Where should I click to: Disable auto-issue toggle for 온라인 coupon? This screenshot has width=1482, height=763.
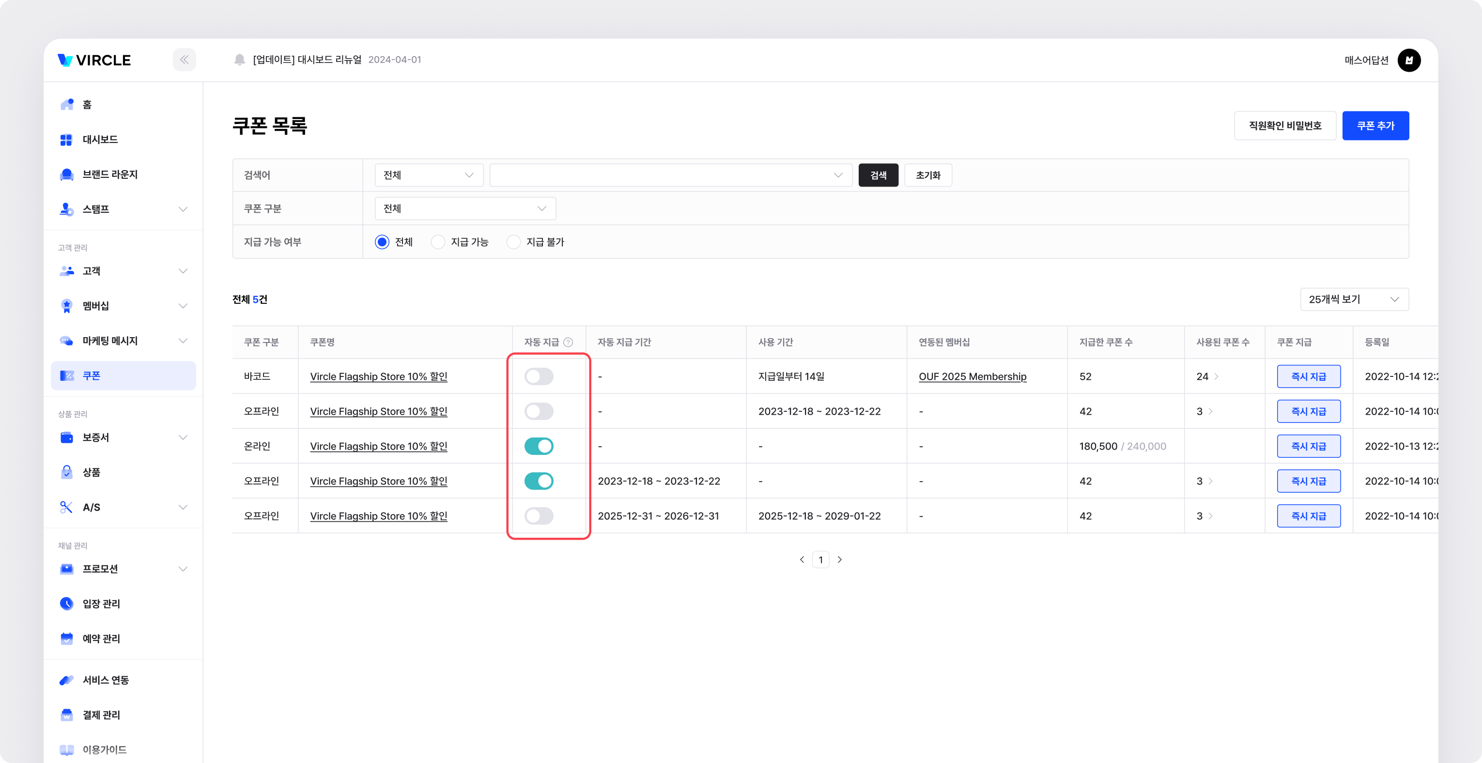pyautogui.click(x=539, y=446)
